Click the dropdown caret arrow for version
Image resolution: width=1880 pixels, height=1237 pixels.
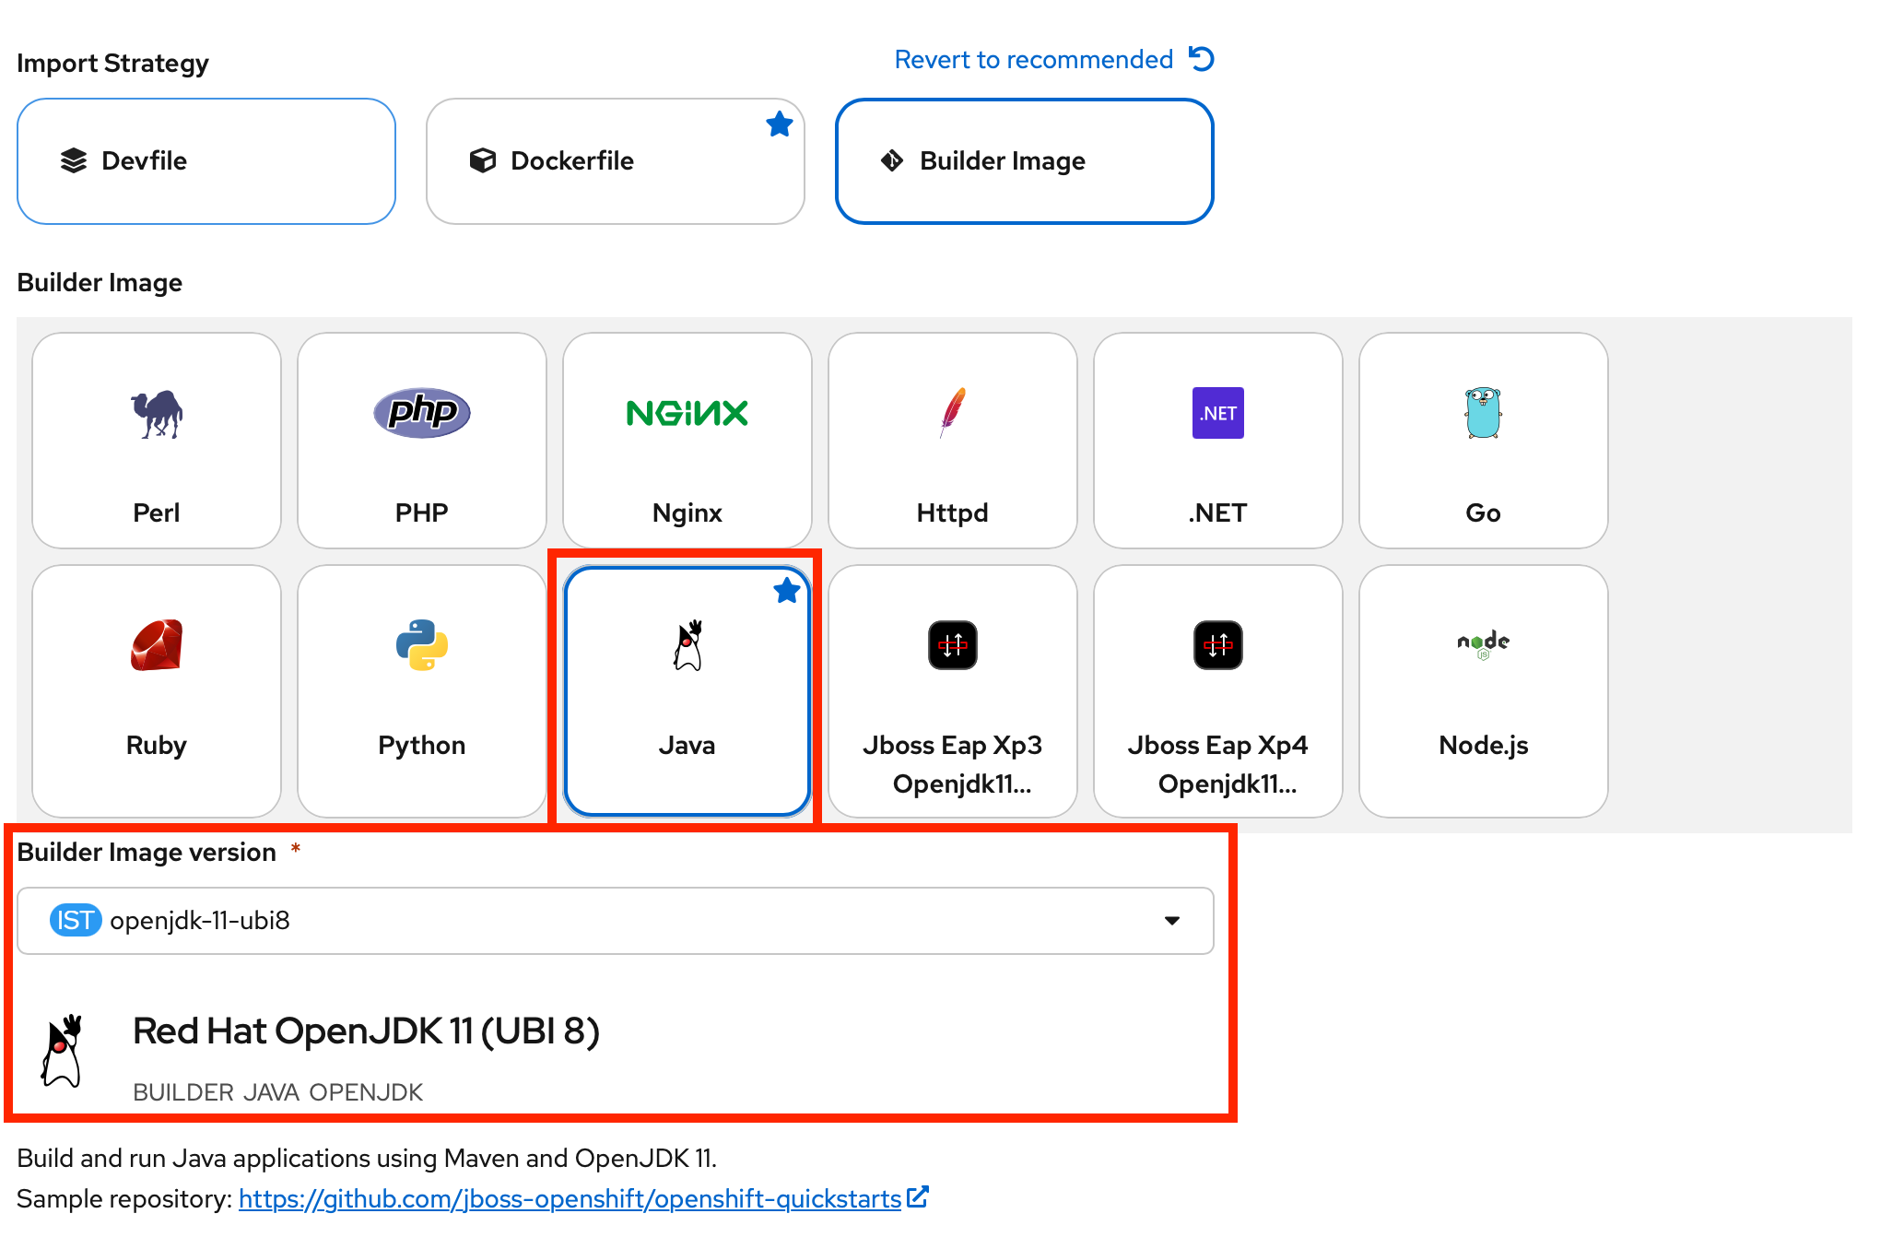1172,921
